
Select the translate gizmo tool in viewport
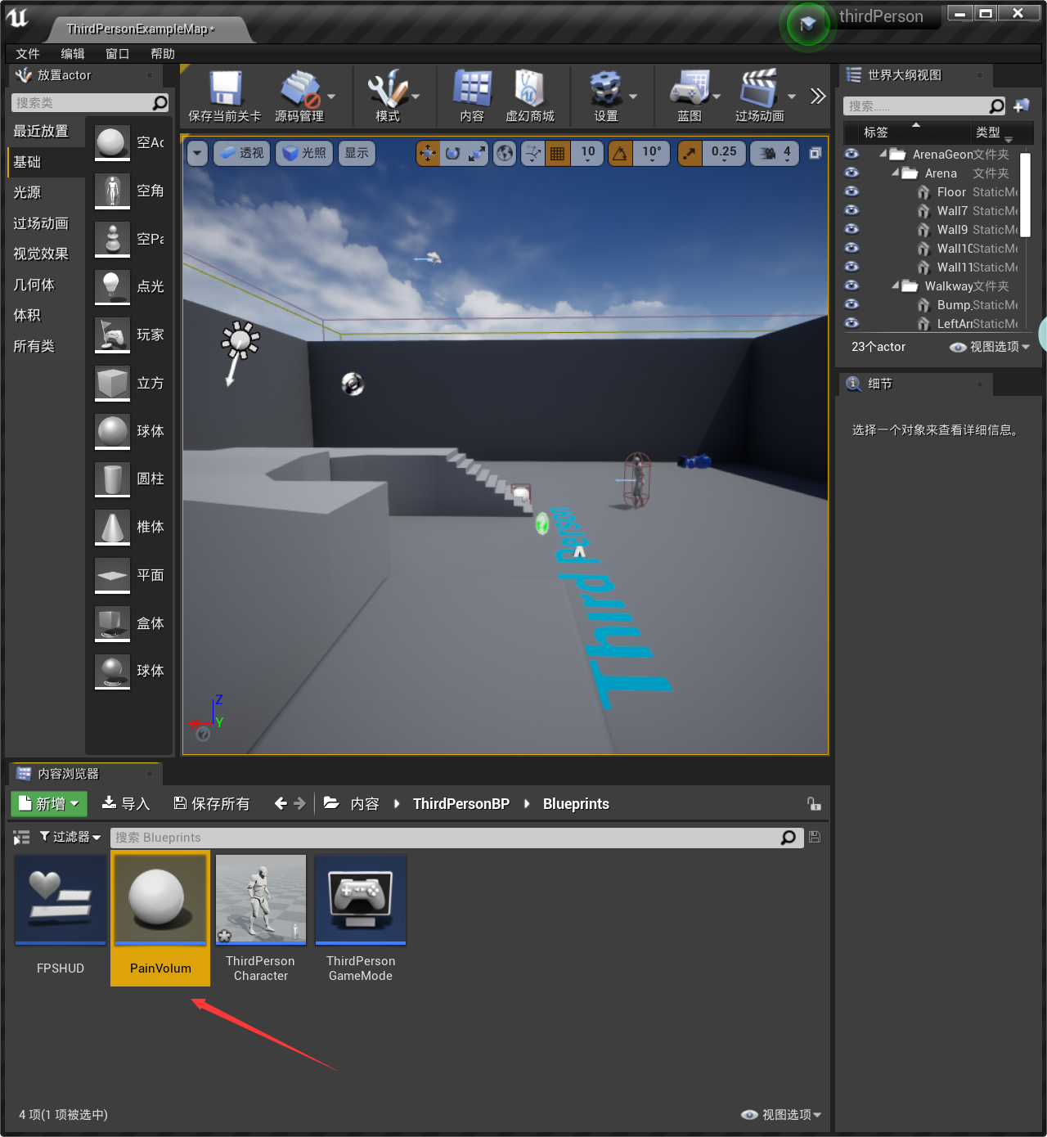pos(428,153)
